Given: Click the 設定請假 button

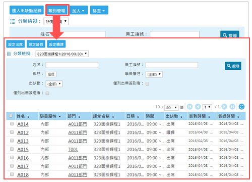Looking at the screenshot, I should 36,44.
